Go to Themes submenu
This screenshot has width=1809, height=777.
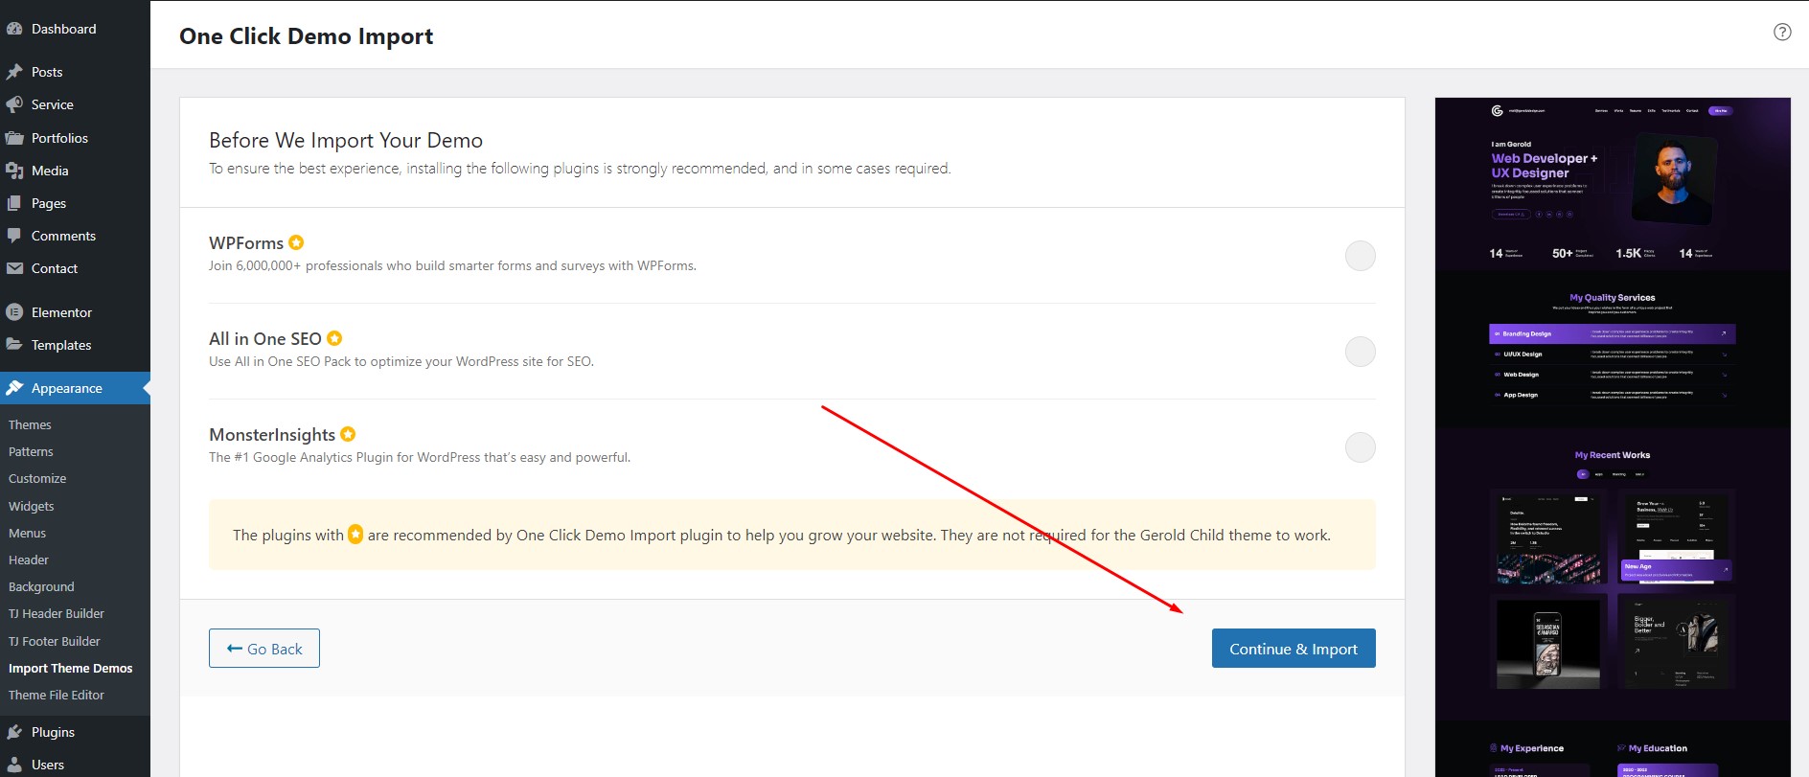coord(30,424)
